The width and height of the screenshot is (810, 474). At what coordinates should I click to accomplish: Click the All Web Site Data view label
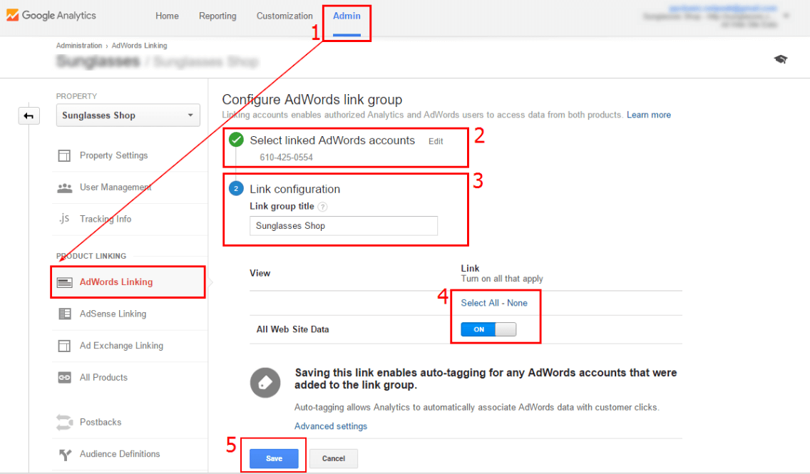tap(293, 329)
